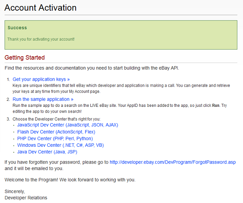The image size is (243, 203).
Task: Select Windows Dev Center (.NET, C#, ASP, VB)
Action: click(x=60, y=145)
